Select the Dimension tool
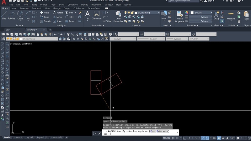 96,15
